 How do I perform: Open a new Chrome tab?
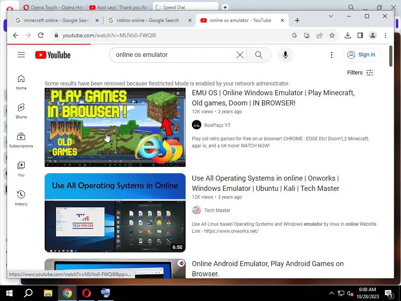click(x=297, y=20)
